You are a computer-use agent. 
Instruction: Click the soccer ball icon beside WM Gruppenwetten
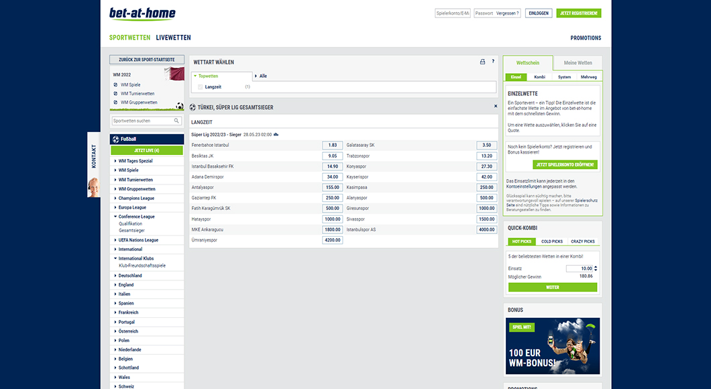click(x=115, y=103)
